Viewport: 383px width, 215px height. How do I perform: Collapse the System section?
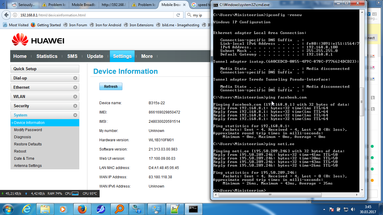45,115
